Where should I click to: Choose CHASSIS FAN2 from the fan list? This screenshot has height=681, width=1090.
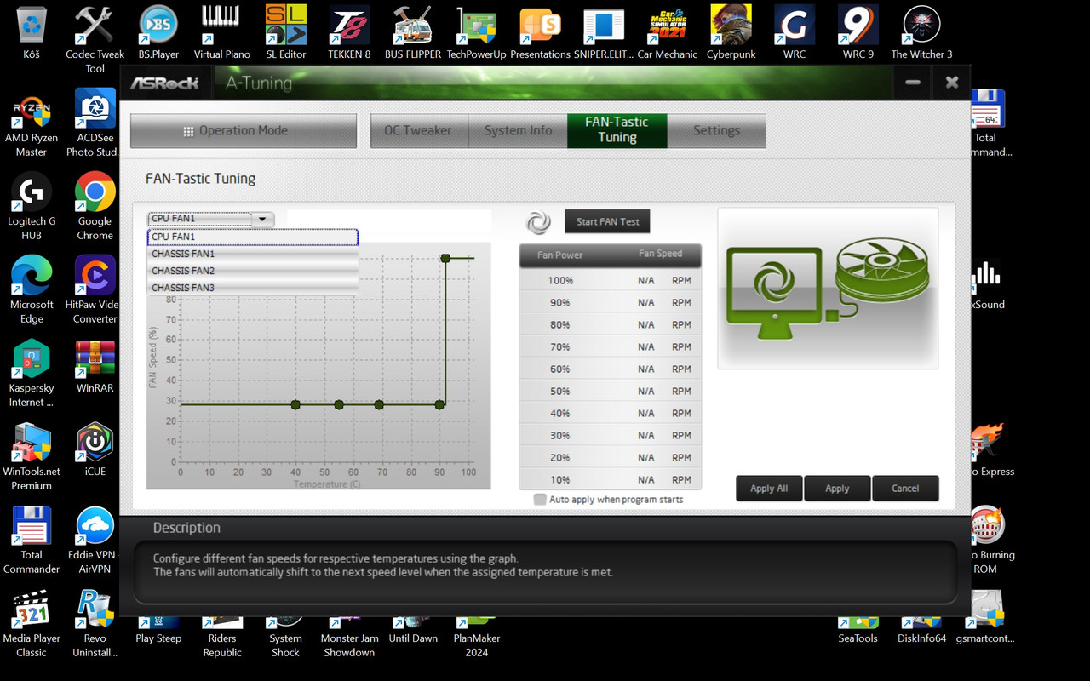coord(253,271)
